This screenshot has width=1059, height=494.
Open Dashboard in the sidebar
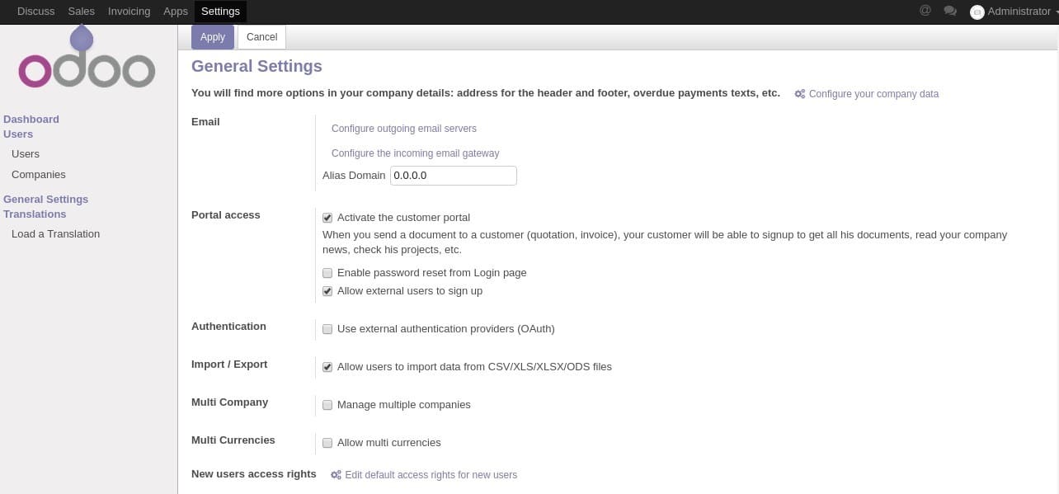pyautogui.click(x=31, y=120)
